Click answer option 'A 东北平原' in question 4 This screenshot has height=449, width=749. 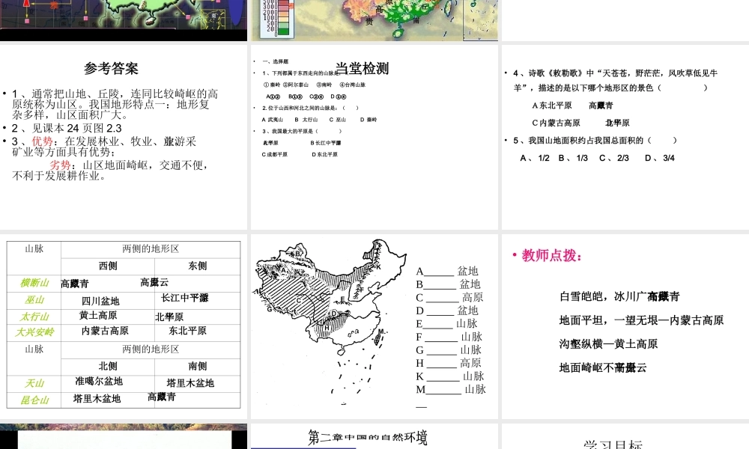[x=552, y=106]
